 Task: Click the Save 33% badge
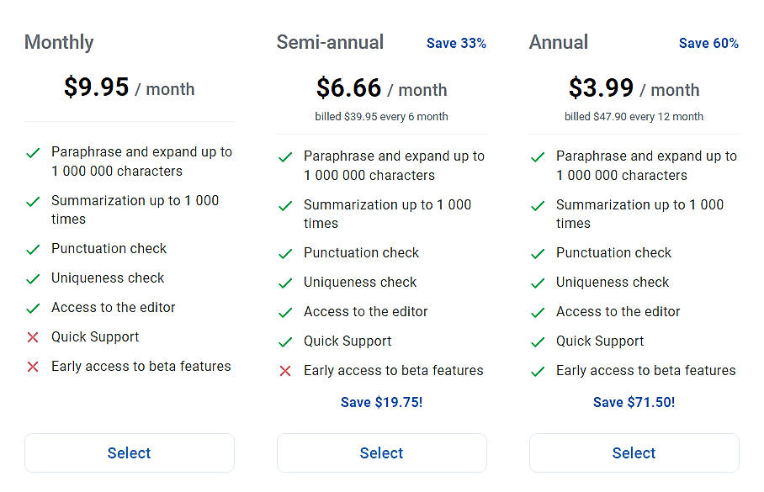(x=456, y=43)
